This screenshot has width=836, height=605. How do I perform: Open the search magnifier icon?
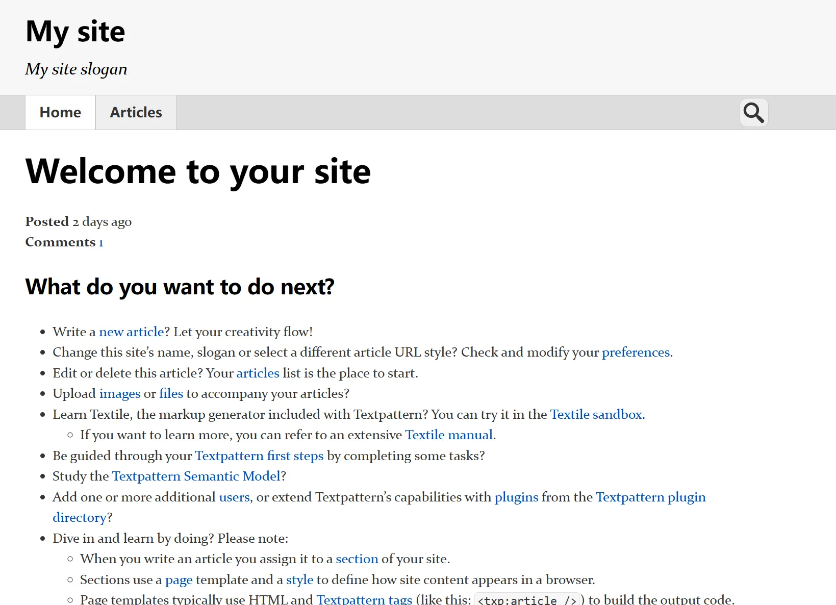coord(753,112)
